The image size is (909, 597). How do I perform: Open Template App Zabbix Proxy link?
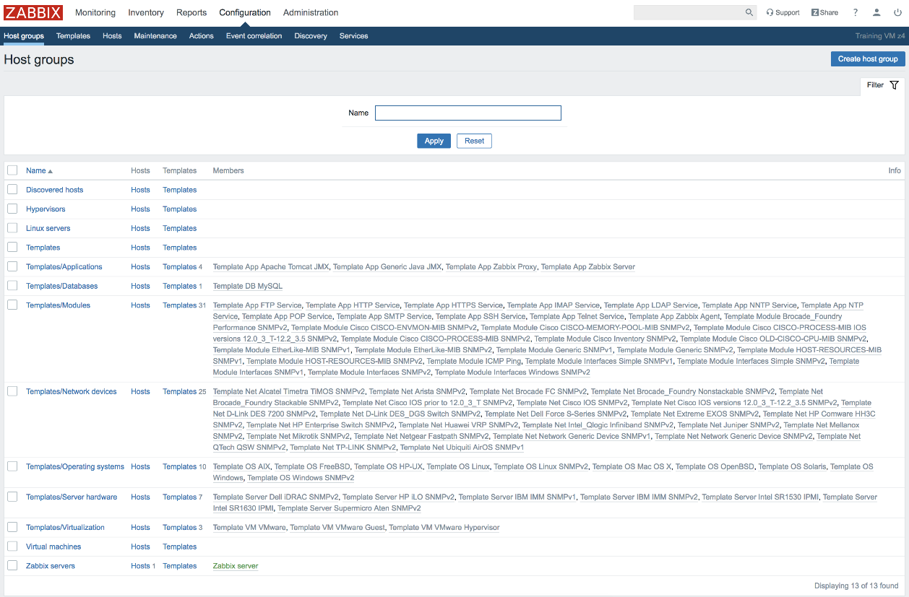tap(491, 267)
